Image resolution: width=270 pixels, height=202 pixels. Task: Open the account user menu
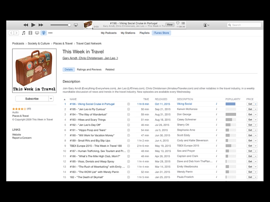(206, 25)
